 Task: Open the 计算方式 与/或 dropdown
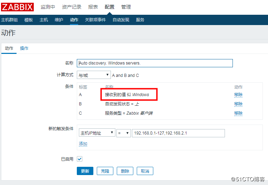tap(94, 75)
